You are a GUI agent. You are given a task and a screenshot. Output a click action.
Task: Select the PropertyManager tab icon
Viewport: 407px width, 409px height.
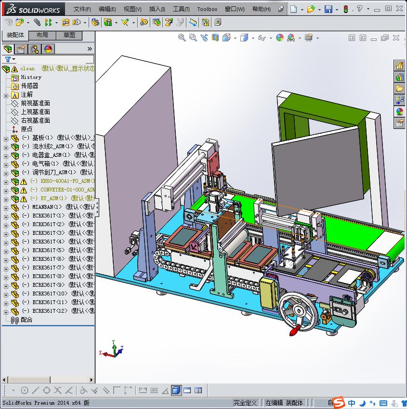tap(21, 49)
